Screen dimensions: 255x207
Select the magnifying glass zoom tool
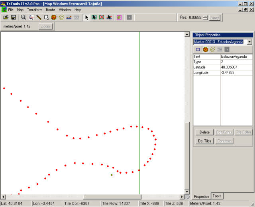(x=23, y=18)
